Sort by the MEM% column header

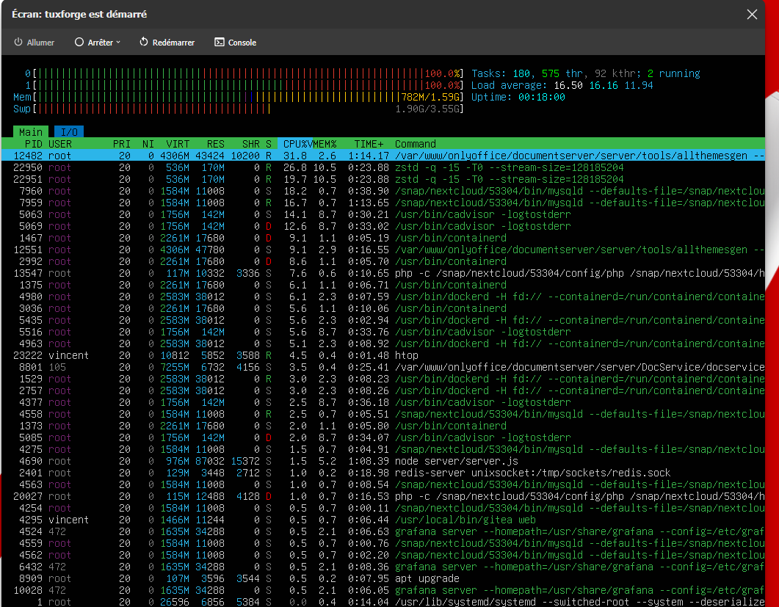[325, 144]
